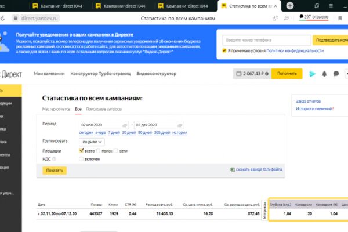Close the Статистика по всем tab
Screen dimensions: 348x232
[x=275, y=6]
